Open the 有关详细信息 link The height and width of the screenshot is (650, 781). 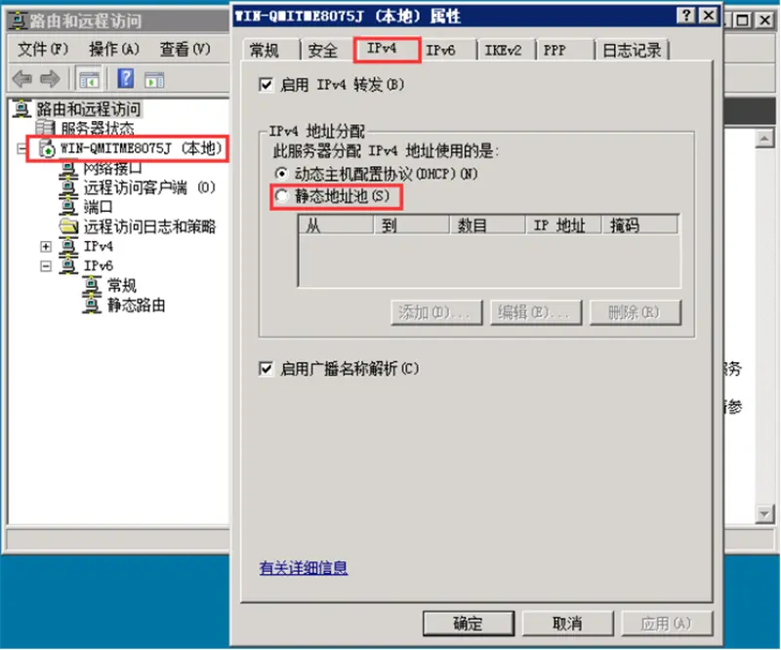[x=304, y=568]
